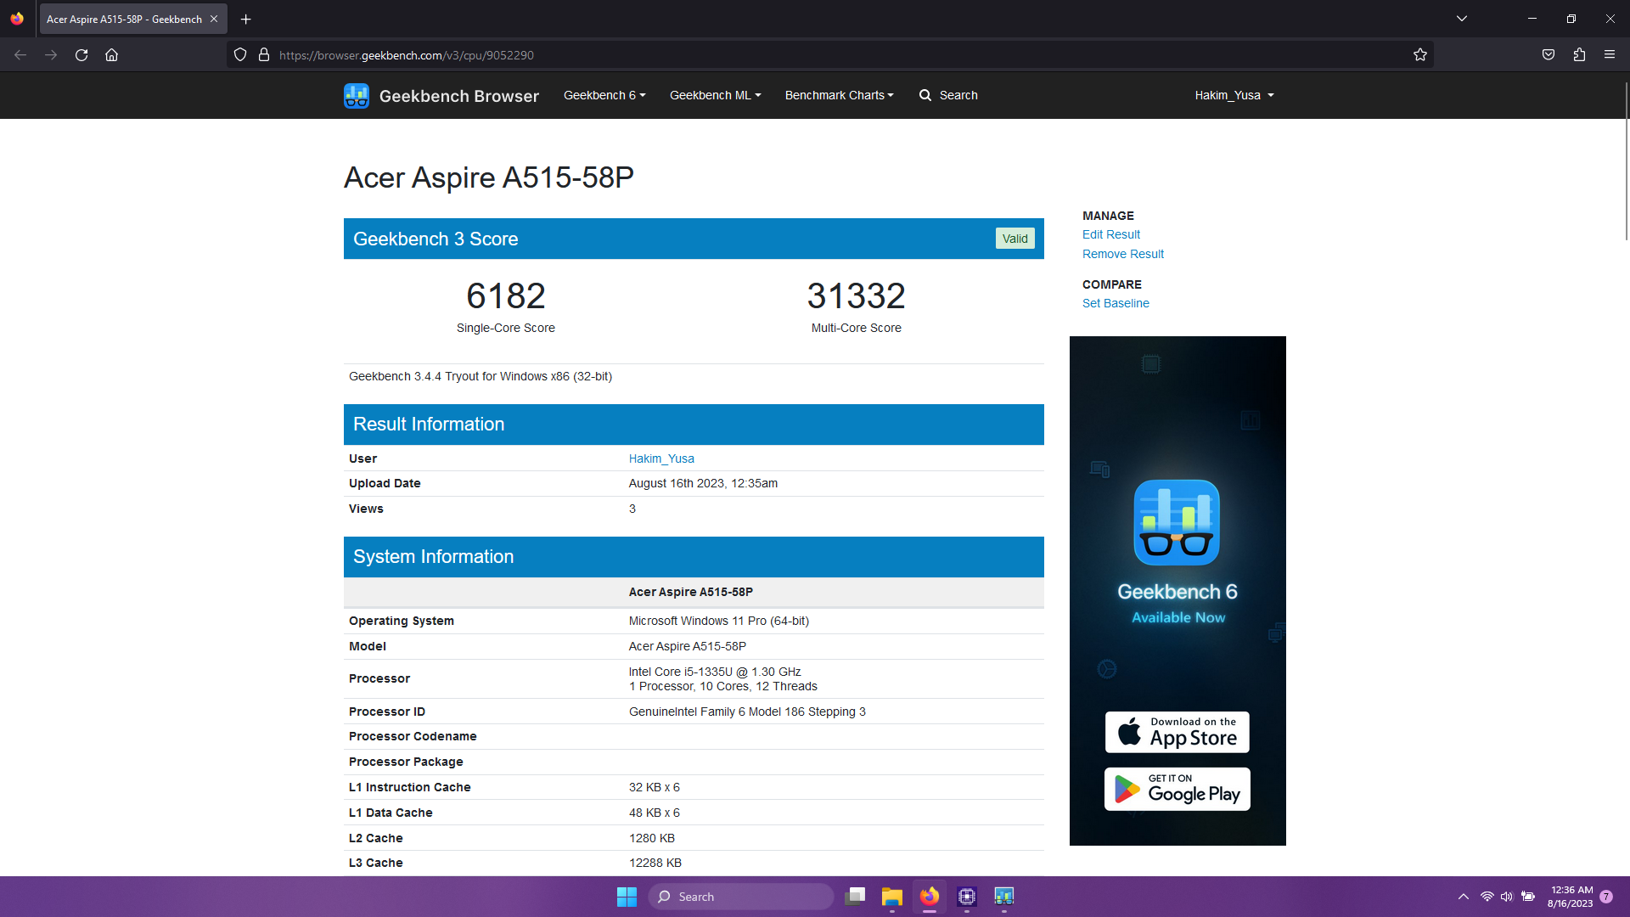1630x917 pixels.
Task: Open volume control icon
Action: (1507, 897)
